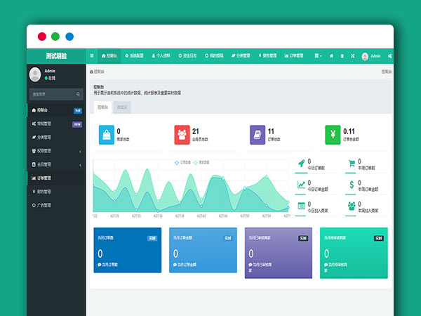The width and height of the screenshot is (421, 316).
Task: Click the shopping cart icon for 本周订单数
Action: click(x=352, y=164)
